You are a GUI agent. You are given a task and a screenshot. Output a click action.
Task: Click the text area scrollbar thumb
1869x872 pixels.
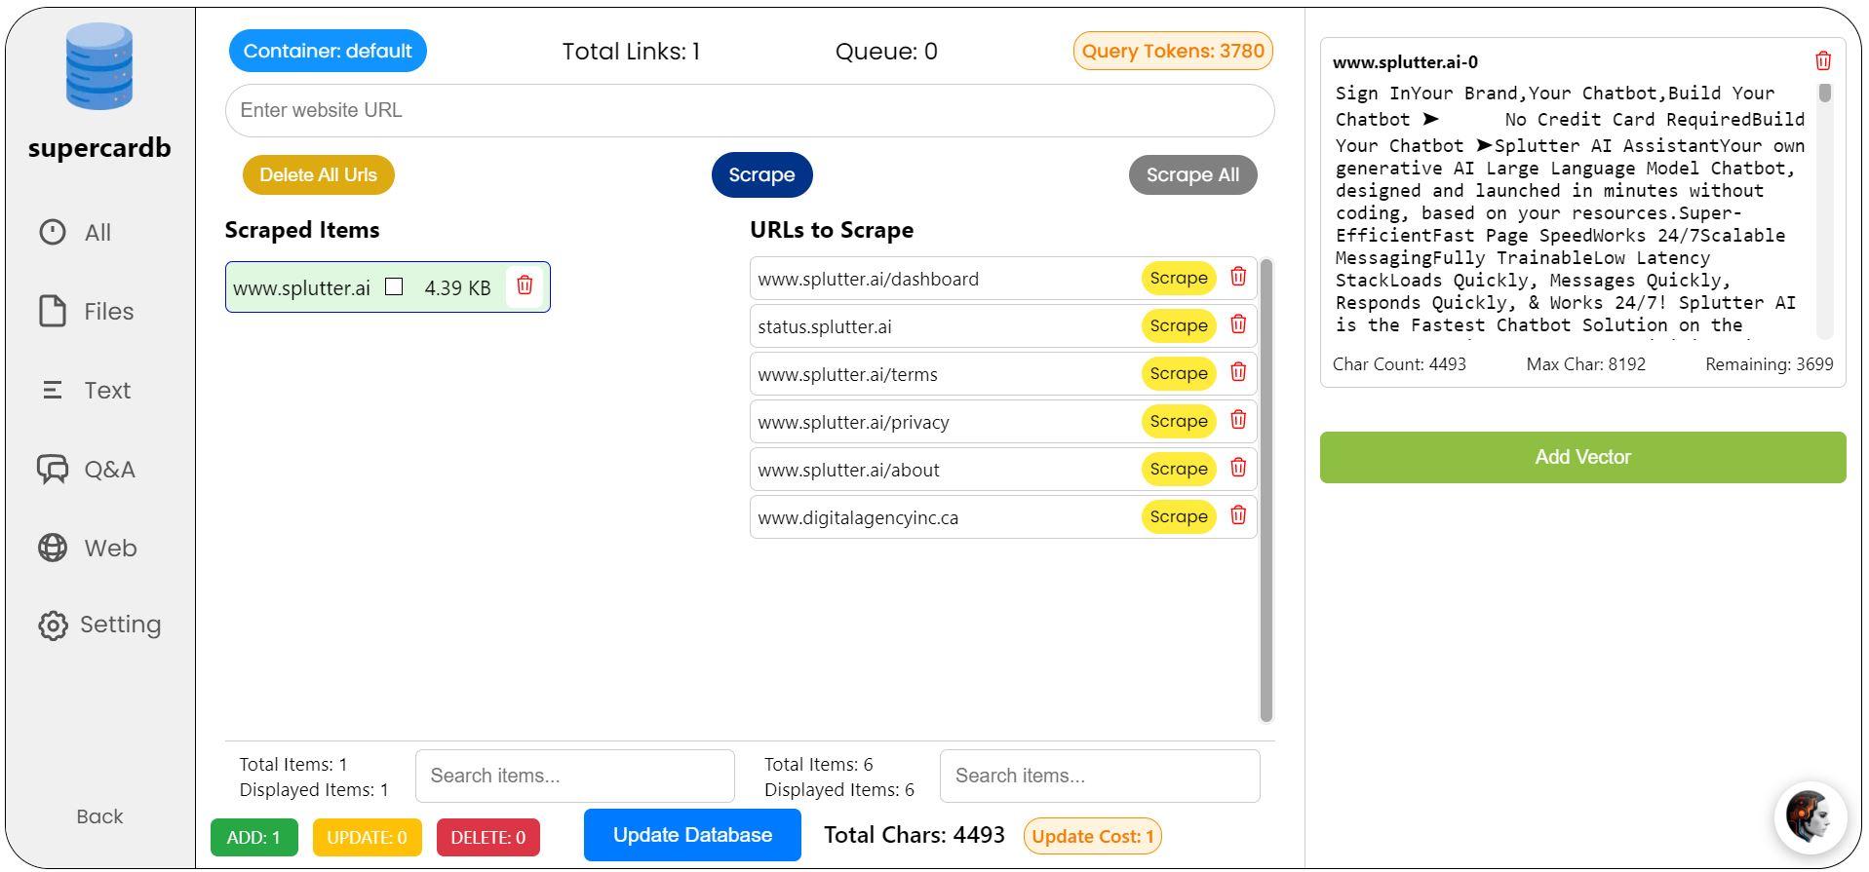tap(1825, 93)
